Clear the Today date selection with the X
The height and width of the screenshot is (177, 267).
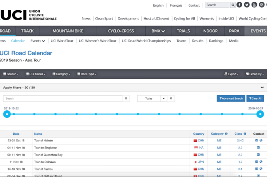pos(171,98)
